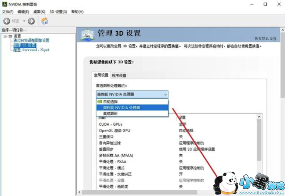Open 首选图形处理器 combo box

tap(132, 94)
